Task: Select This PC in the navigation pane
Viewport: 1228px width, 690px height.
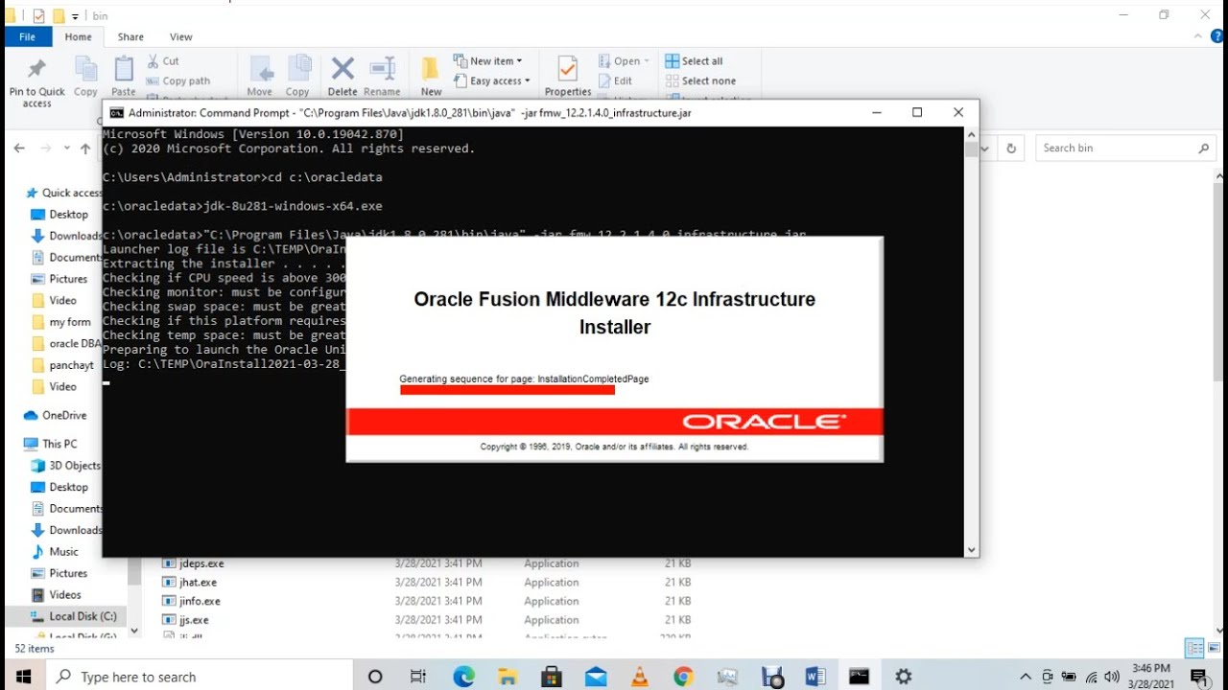Action: click(50, 444)
